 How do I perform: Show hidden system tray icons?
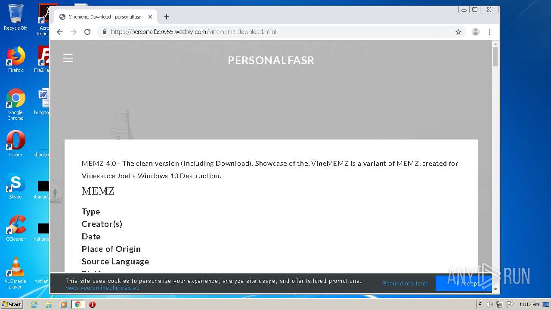(x=480, y=304)
